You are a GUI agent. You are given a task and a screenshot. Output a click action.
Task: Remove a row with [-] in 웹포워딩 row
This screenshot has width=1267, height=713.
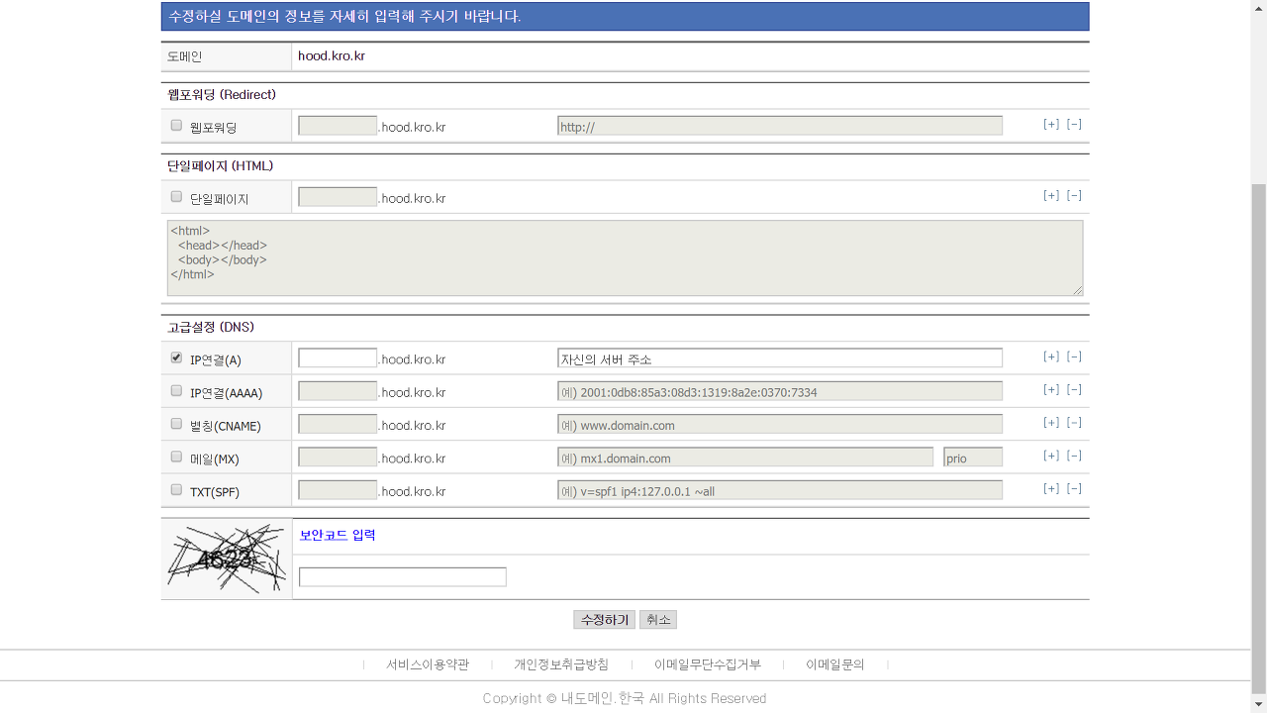pyautogui.click(x=1074, y=125)
